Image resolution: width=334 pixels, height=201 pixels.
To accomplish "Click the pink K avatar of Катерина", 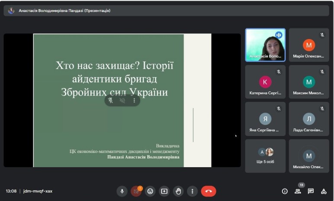I will 265,82.
